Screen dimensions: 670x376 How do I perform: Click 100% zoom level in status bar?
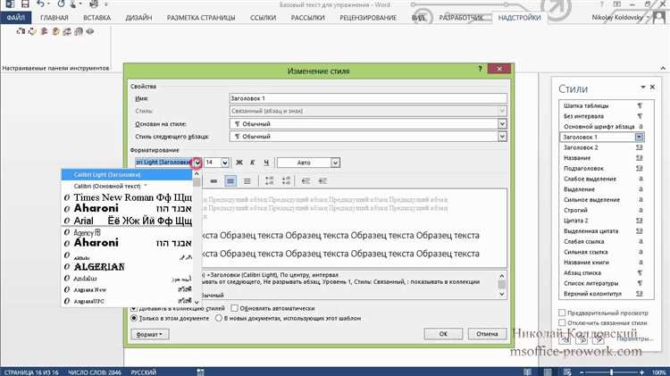659,372
